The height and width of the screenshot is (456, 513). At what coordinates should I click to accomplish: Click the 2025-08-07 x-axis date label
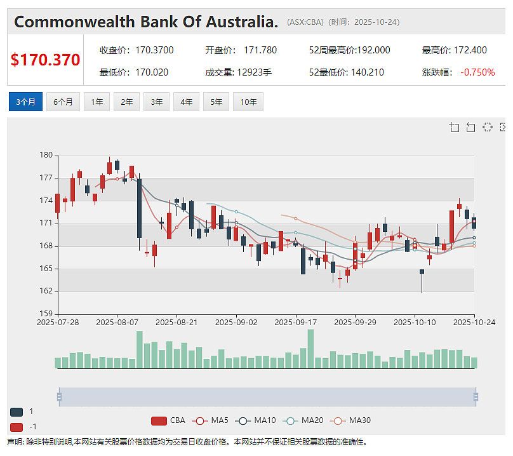click(x=117, y=323)
